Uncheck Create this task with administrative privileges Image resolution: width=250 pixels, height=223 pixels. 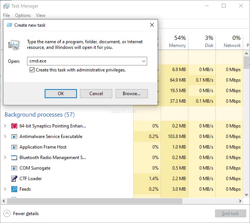click(32, 70)
